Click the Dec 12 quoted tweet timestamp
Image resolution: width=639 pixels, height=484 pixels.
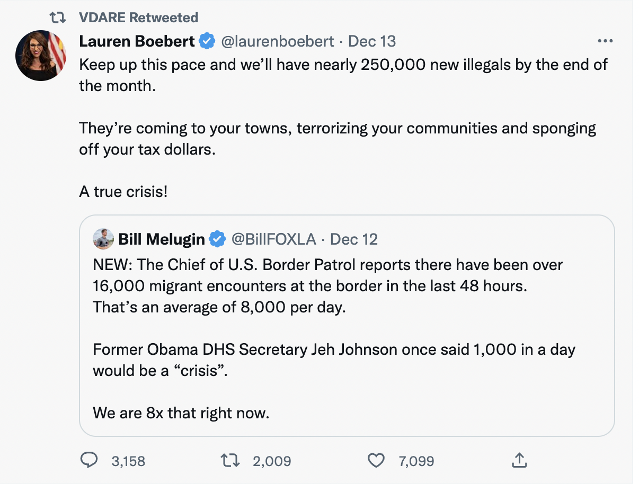click(x=354, y=239)
